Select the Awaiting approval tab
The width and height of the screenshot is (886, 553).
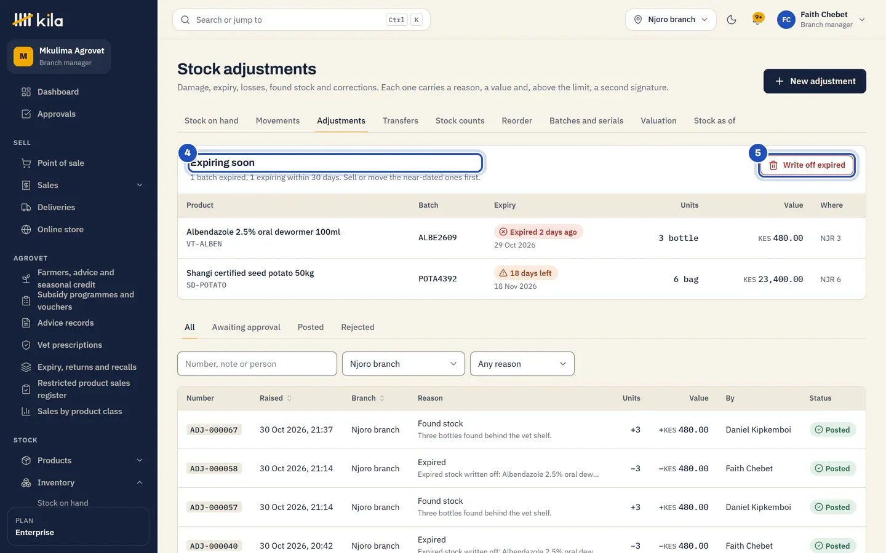tap(246, 327)
